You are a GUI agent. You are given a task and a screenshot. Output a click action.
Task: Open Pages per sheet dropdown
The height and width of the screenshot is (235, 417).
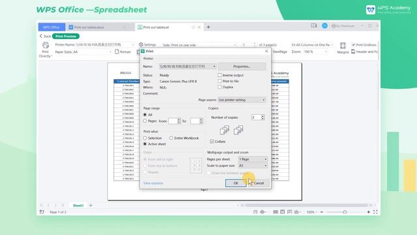tap(253, 159)
